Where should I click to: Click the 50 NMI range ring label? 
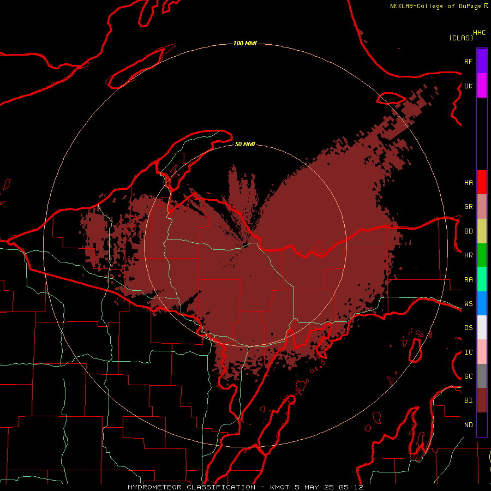(245, 144)
